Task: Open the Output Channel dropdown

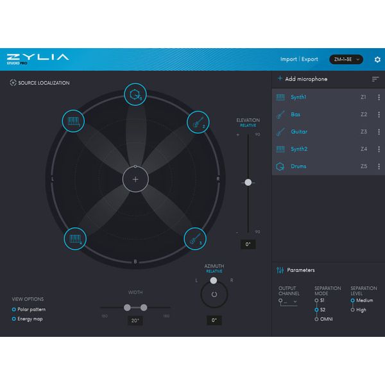Action: click(289, 302)
